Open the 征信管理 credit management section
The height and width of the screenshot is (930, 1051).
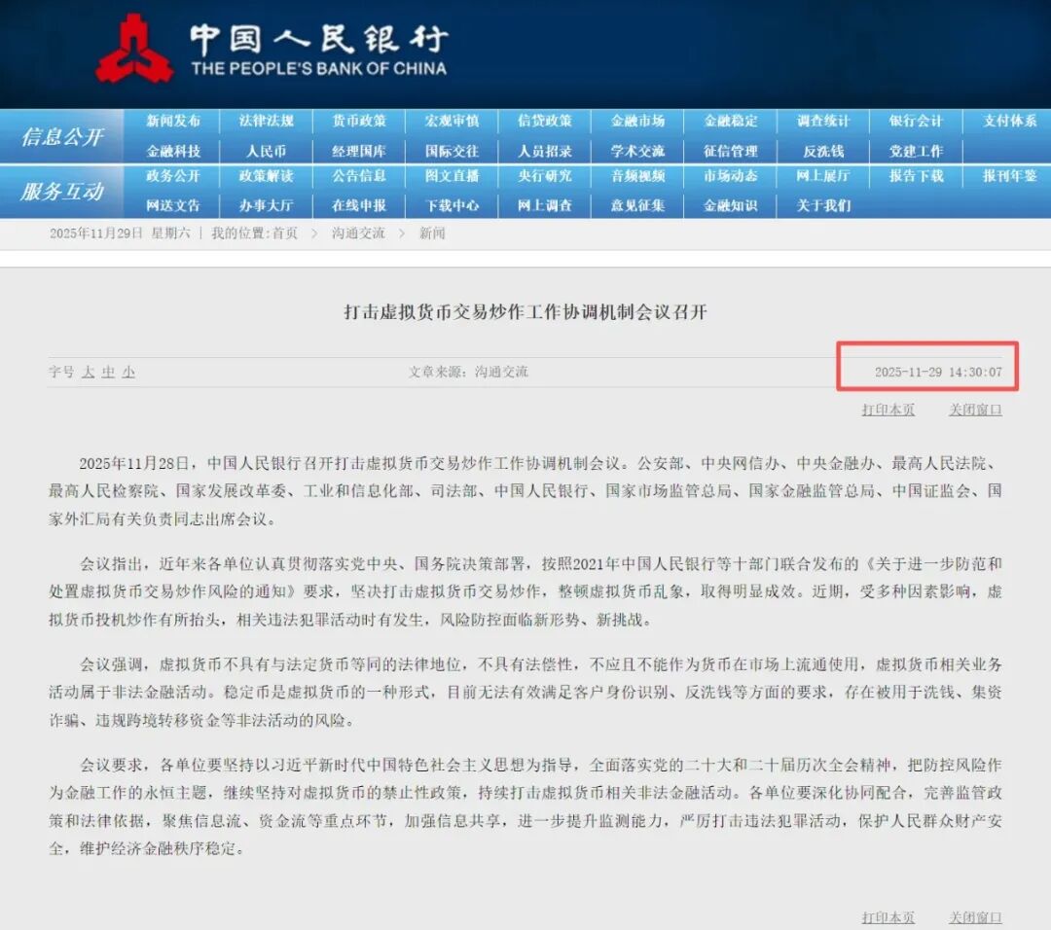(x=730, y=150)
